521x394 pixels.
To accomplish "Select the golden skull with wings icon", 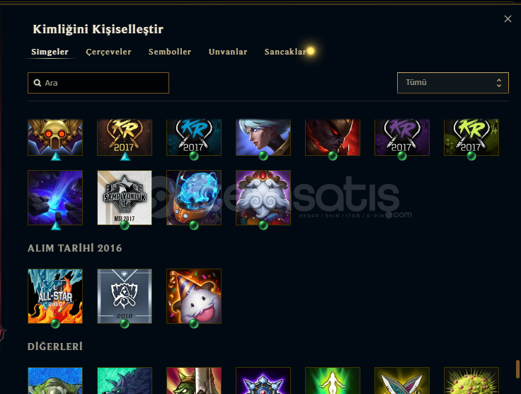I will [x=55, y=137].
